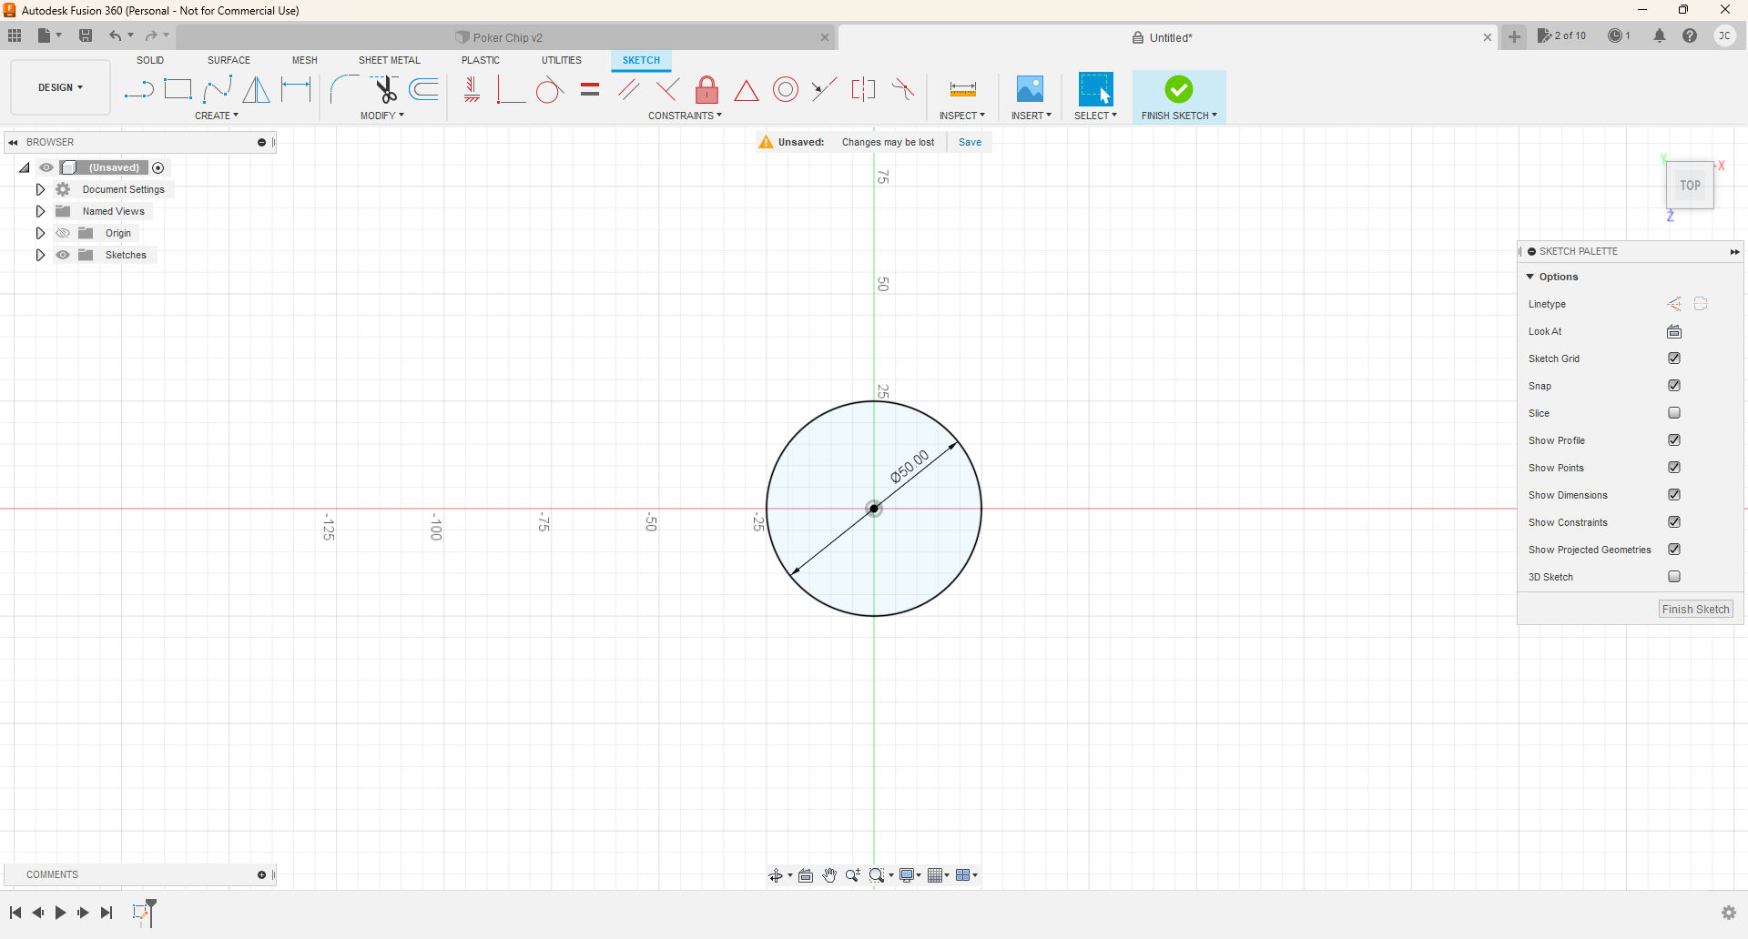
Task: Open the INSPECT dropdown menu
Action: (x=962, y=116)
